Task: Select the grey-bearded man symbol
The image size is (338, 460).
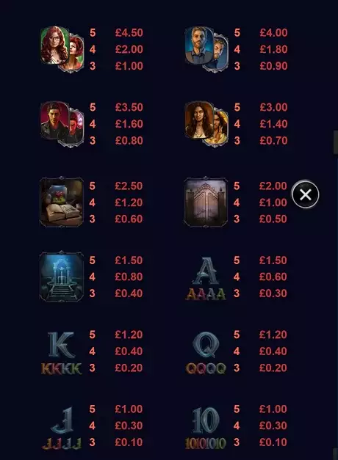Action: (206, 49)
